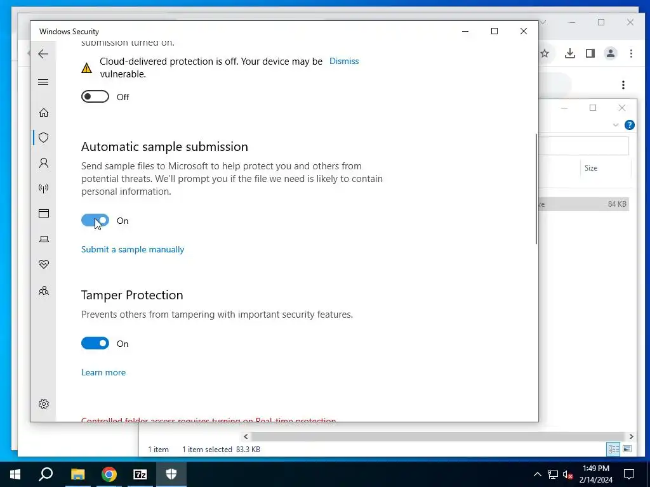Dismiss the cloud-delivered protection warning

pos(344,61)
